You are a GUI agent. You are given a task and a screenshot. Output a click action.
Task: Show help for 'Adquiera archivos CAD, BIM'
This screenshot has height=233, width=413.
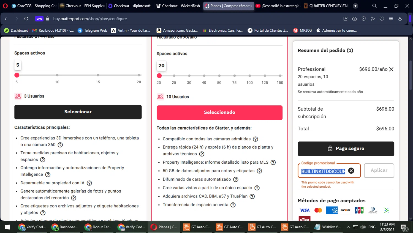pos(252,196)
